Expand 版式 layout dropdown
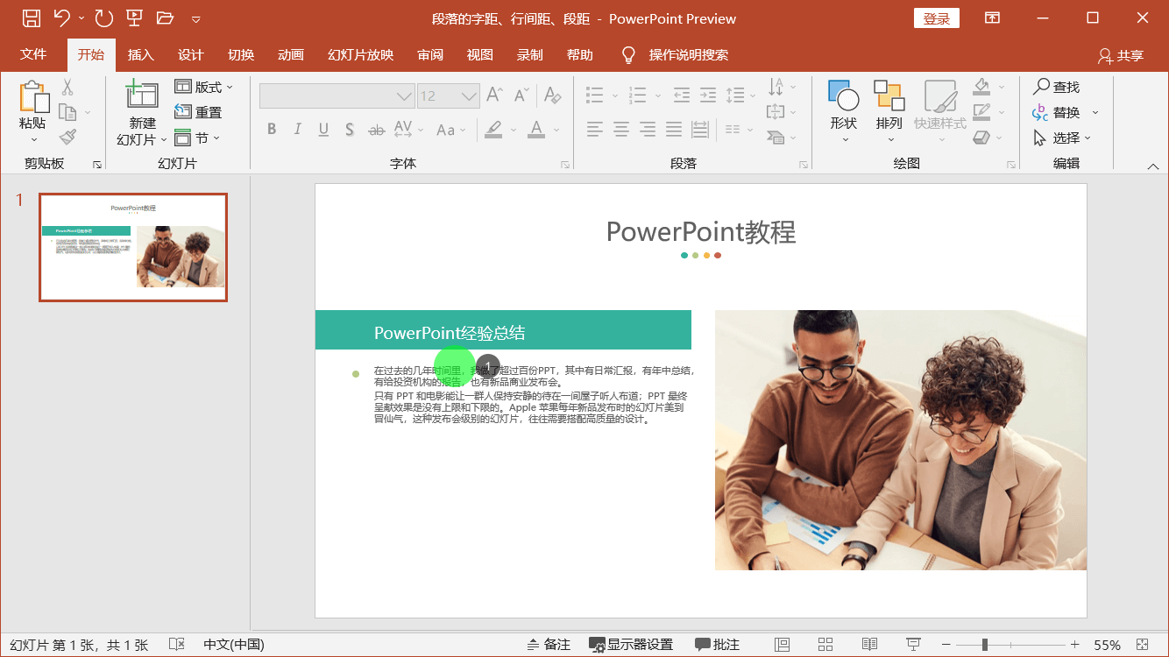The width and height of the screenshot is (1169, 657). (x=230, y=87)
